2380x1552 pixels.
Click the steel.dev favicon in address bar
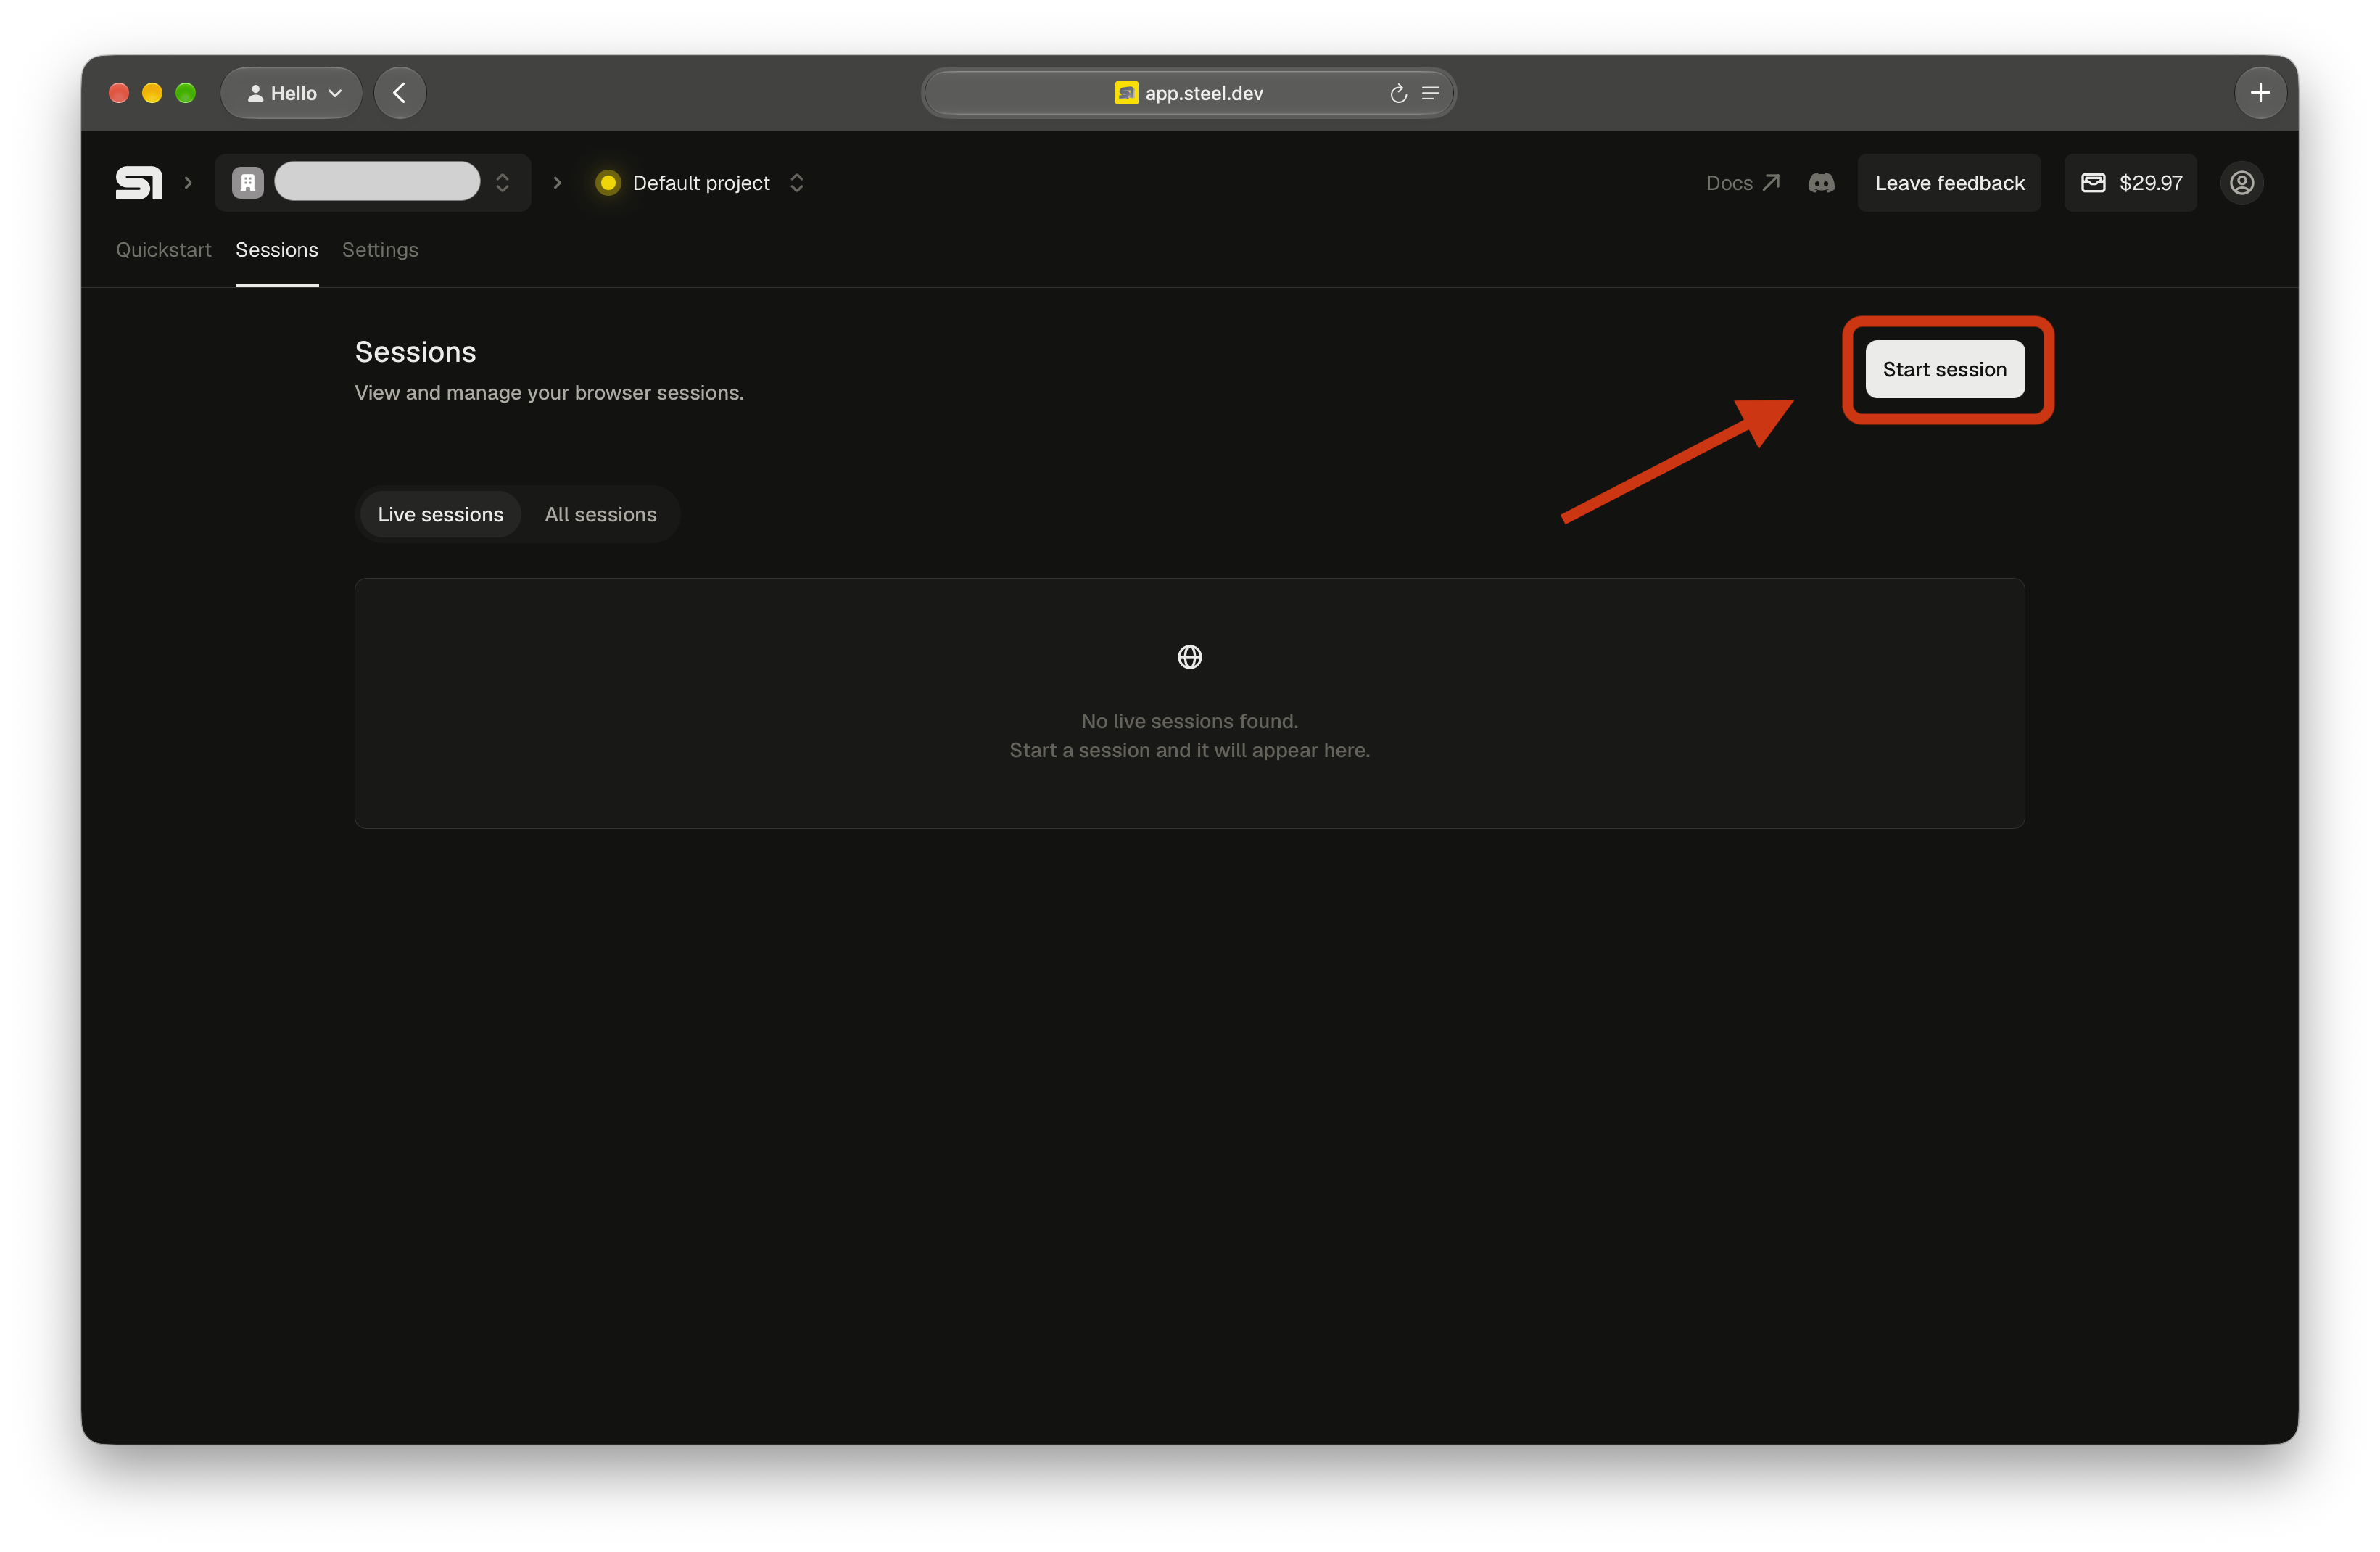coord(1126,93)
